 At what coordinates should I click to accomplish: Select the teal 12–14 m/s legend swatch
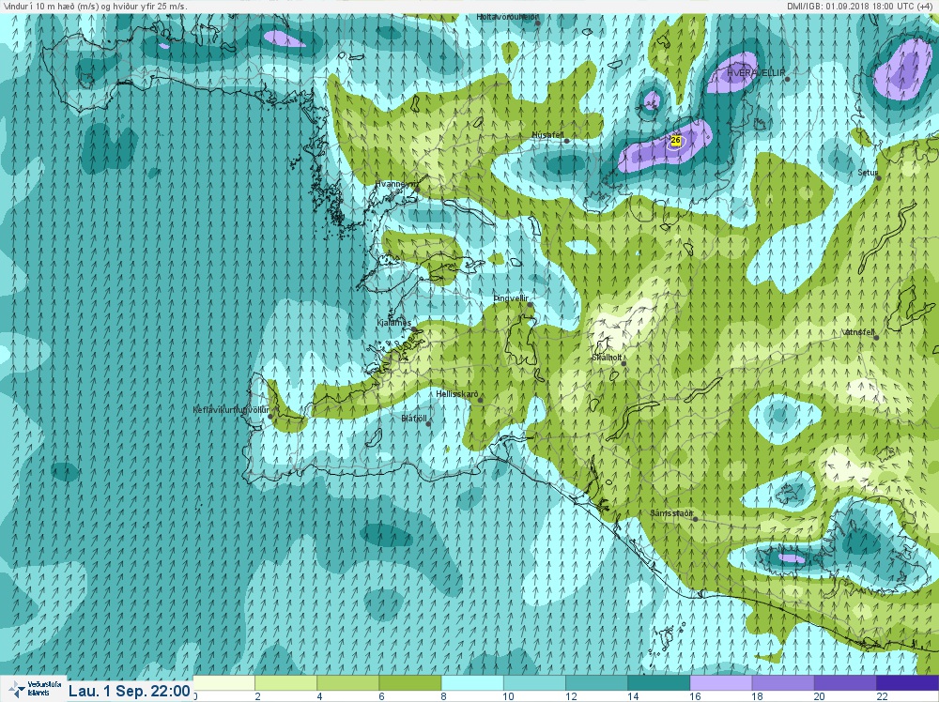[x=597, y=683]
